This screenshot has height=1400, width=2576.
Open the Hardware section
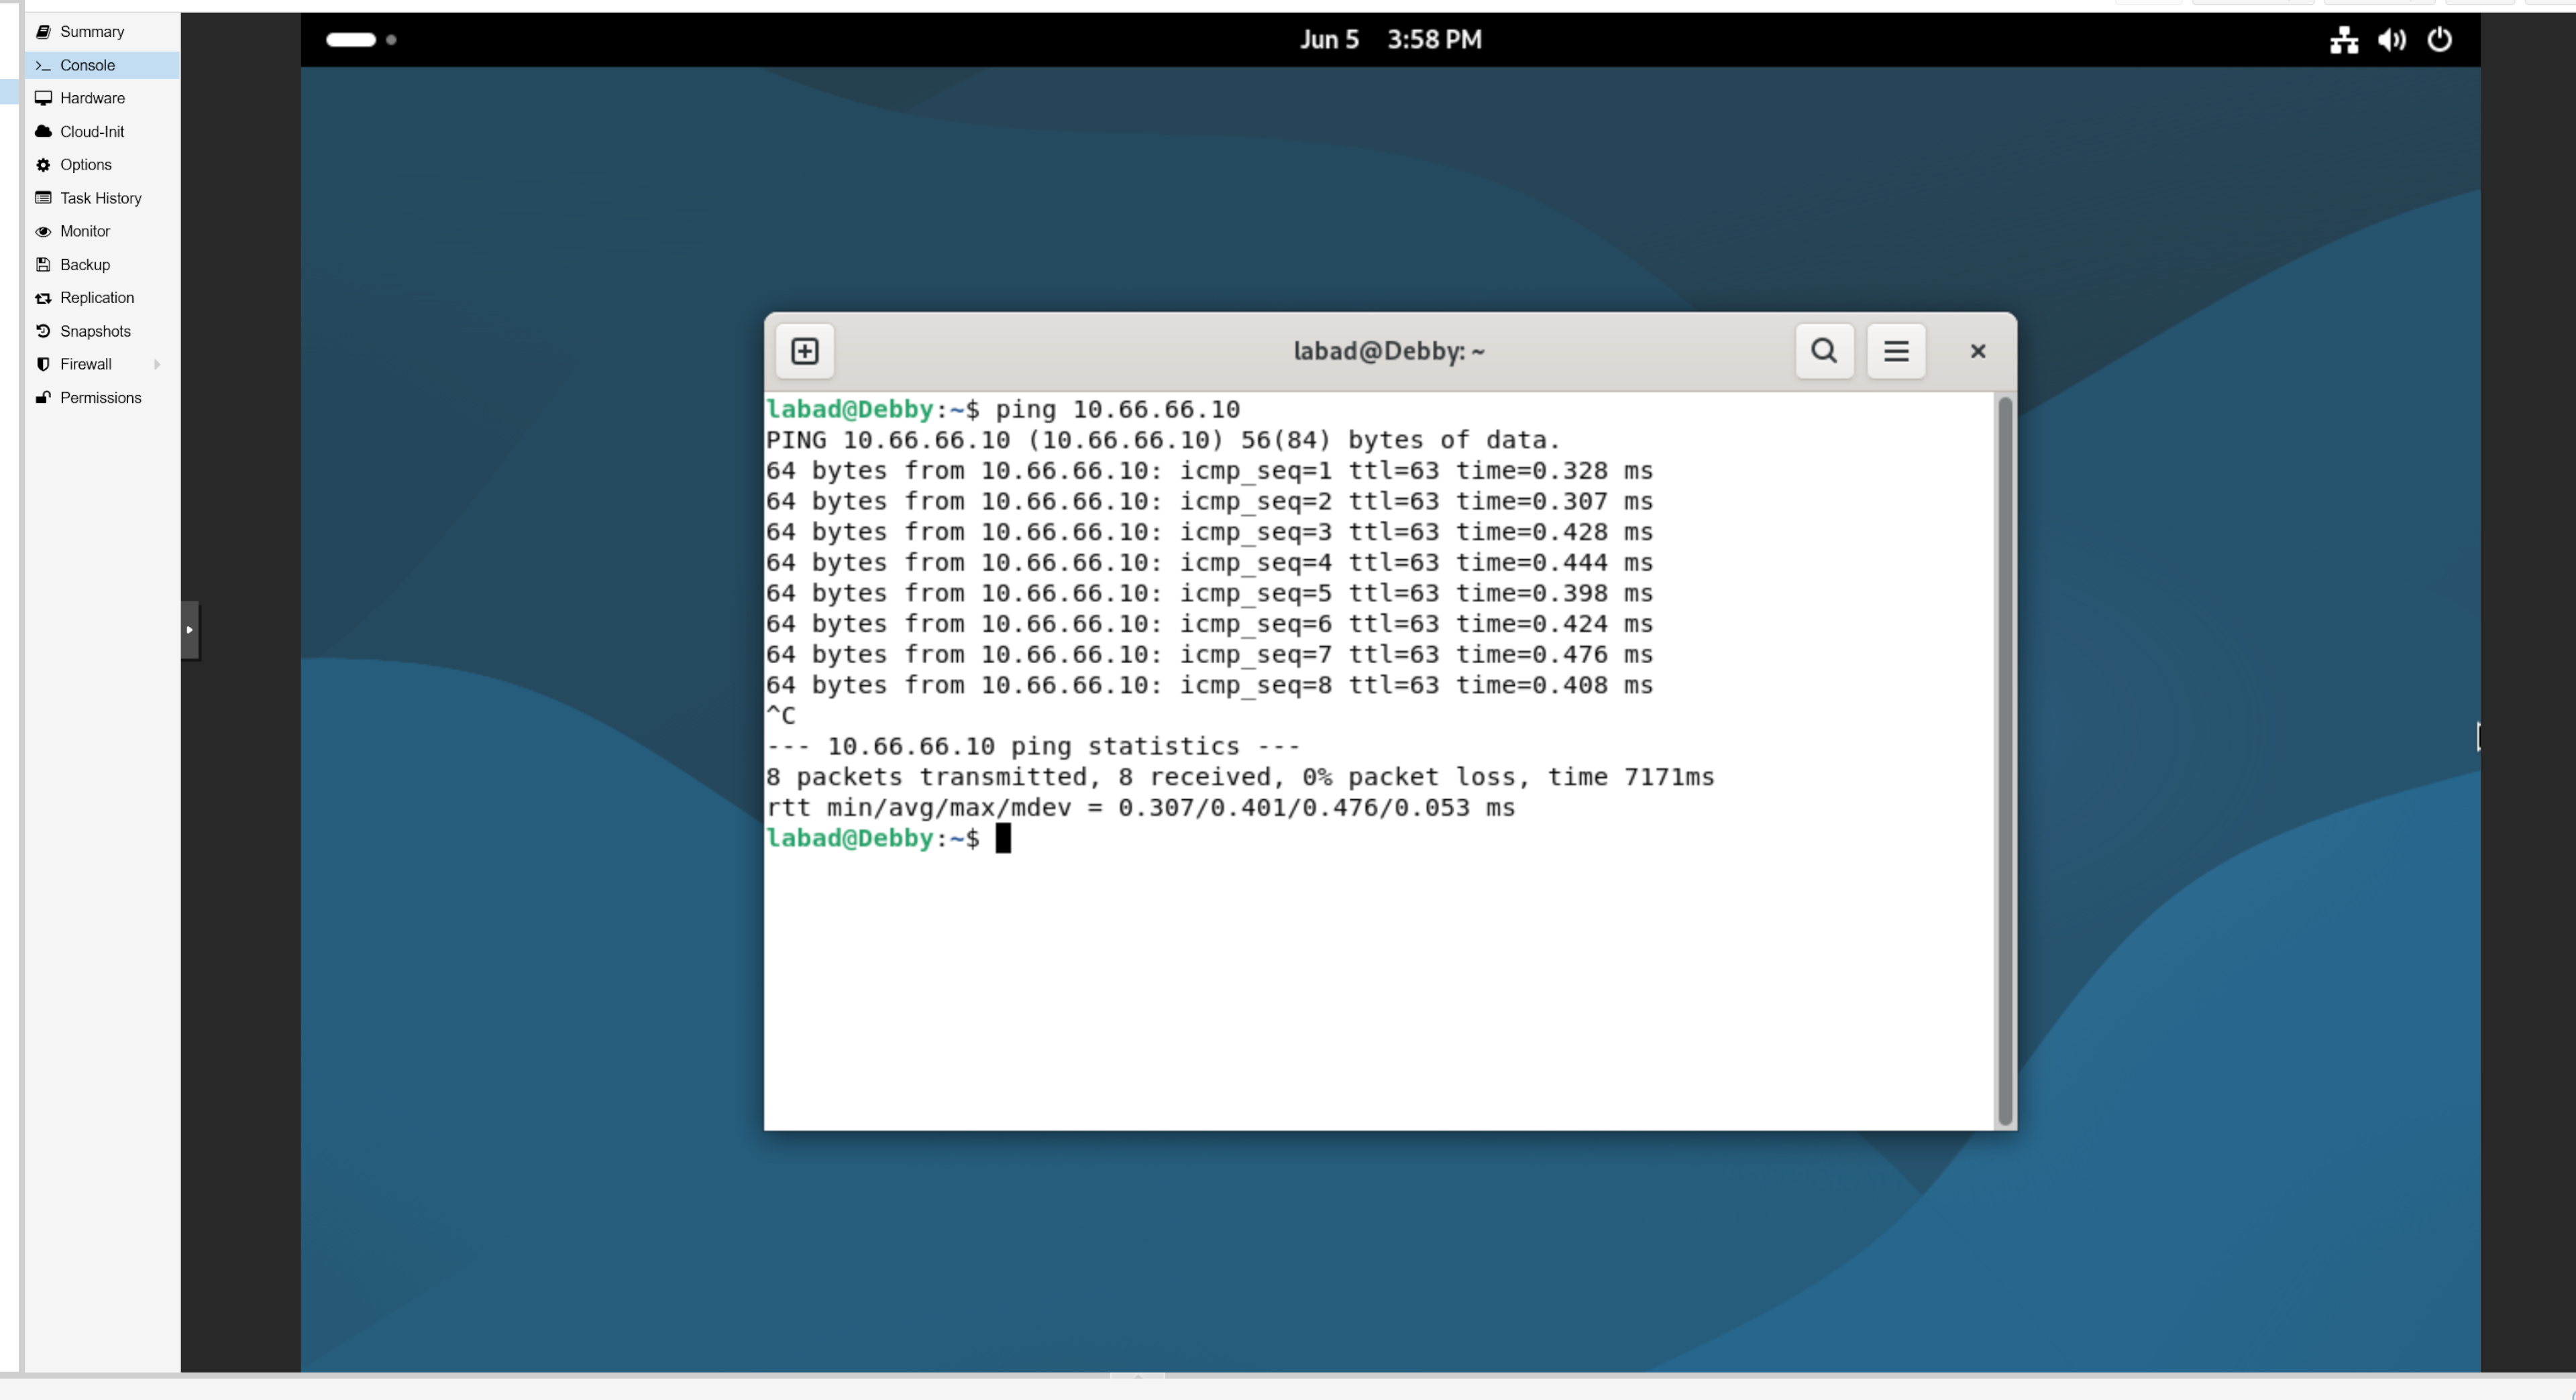[102, 98]
